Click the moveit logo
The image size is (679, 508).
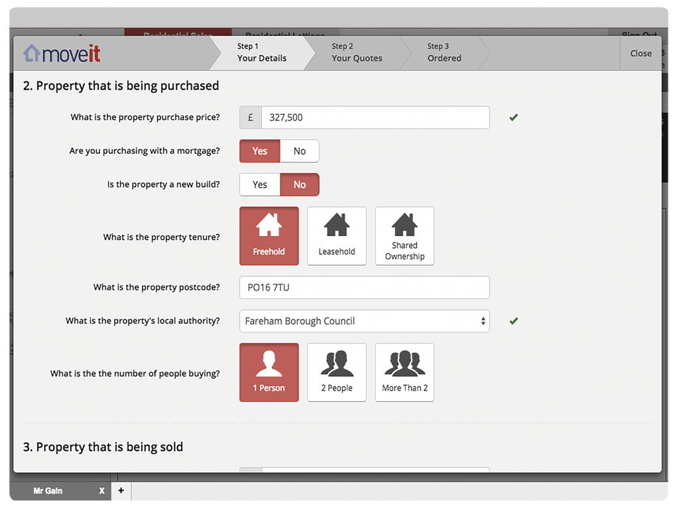click(62, 53)
